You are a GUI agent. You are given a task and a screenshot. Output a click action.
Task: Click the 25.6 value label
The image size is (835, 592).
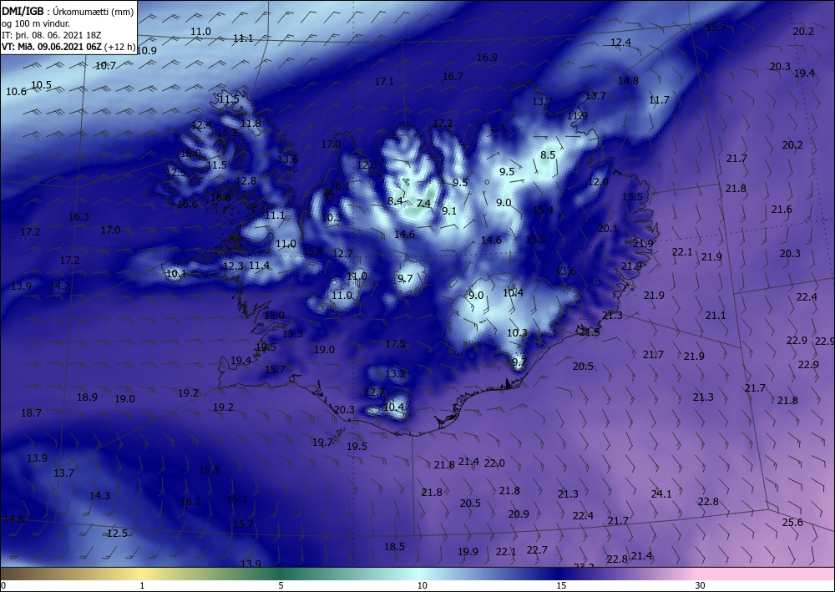click(x=792, y=522)
